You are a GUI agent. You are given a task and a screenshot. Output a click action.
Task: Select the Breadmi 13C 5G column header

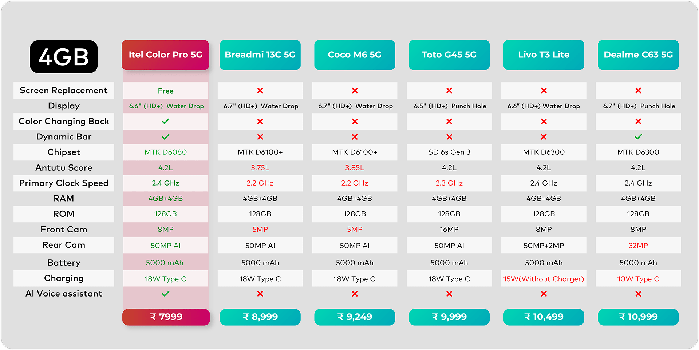pyautogui.click(x=260, y=55)
